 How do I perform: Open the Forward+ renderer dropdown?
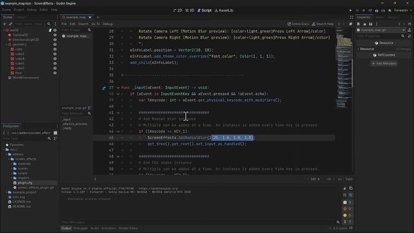(402, 10)
